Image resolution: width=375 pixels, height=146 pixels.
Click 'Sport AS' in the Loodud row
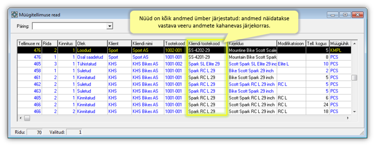148,50
